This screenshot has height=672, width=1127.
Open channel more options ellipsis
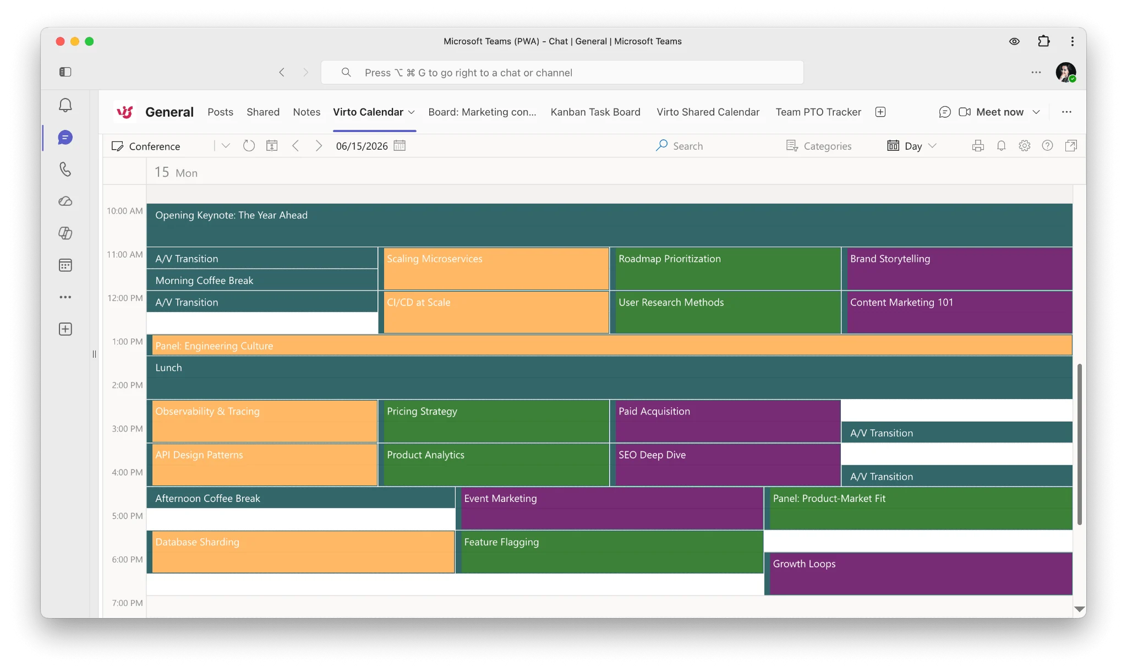click(x=1066, y=112)
